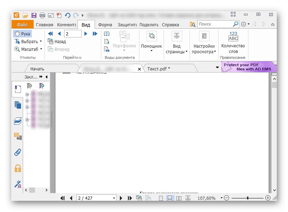Switch to the Home ribbon tab
The image size is (288, 212).
click(x=44, y=25)
